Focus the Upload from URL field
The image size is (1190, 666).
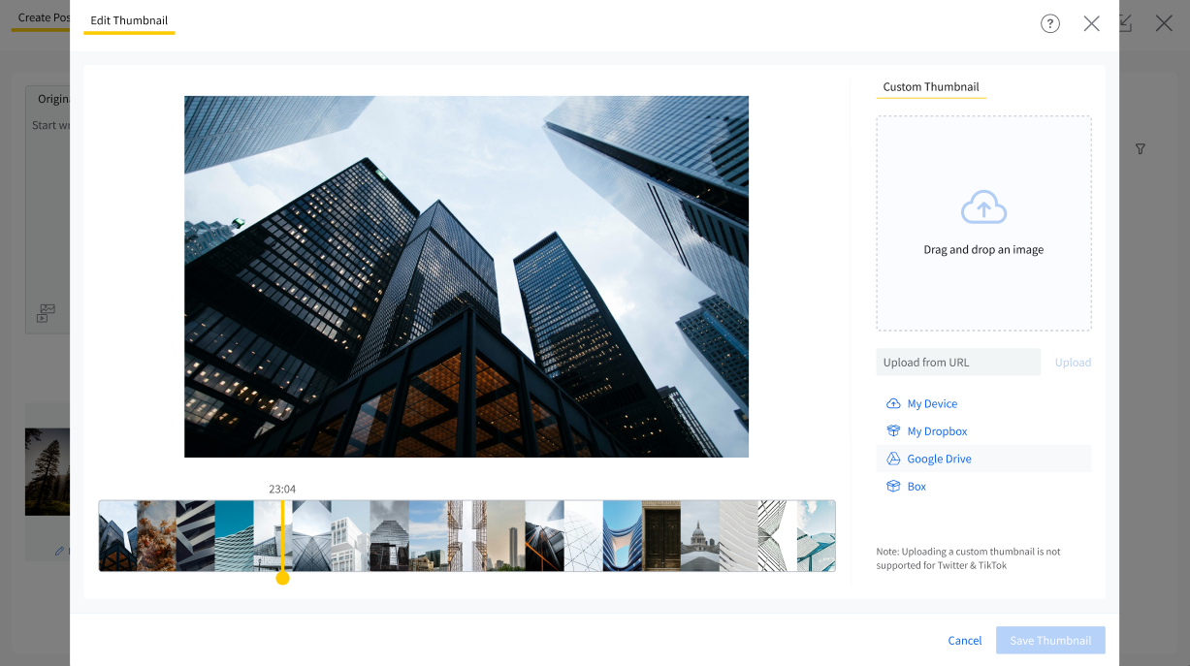point(957,363)
